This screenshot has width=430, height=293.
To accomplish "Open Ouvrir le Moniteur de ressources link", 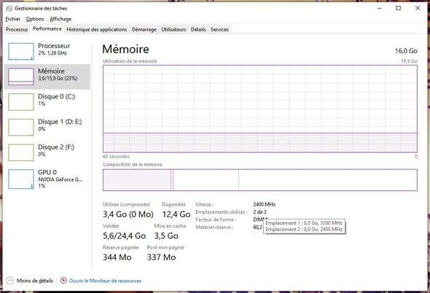I will [105, 281].
